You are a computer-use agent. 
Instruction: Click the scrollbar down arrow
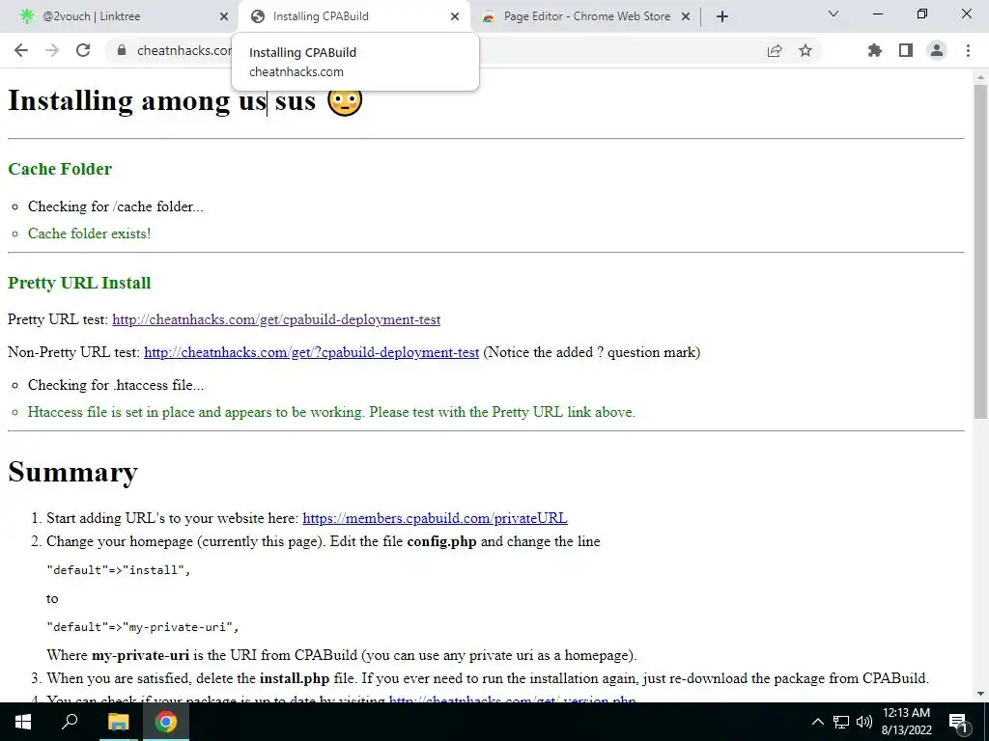coord(980,695)
